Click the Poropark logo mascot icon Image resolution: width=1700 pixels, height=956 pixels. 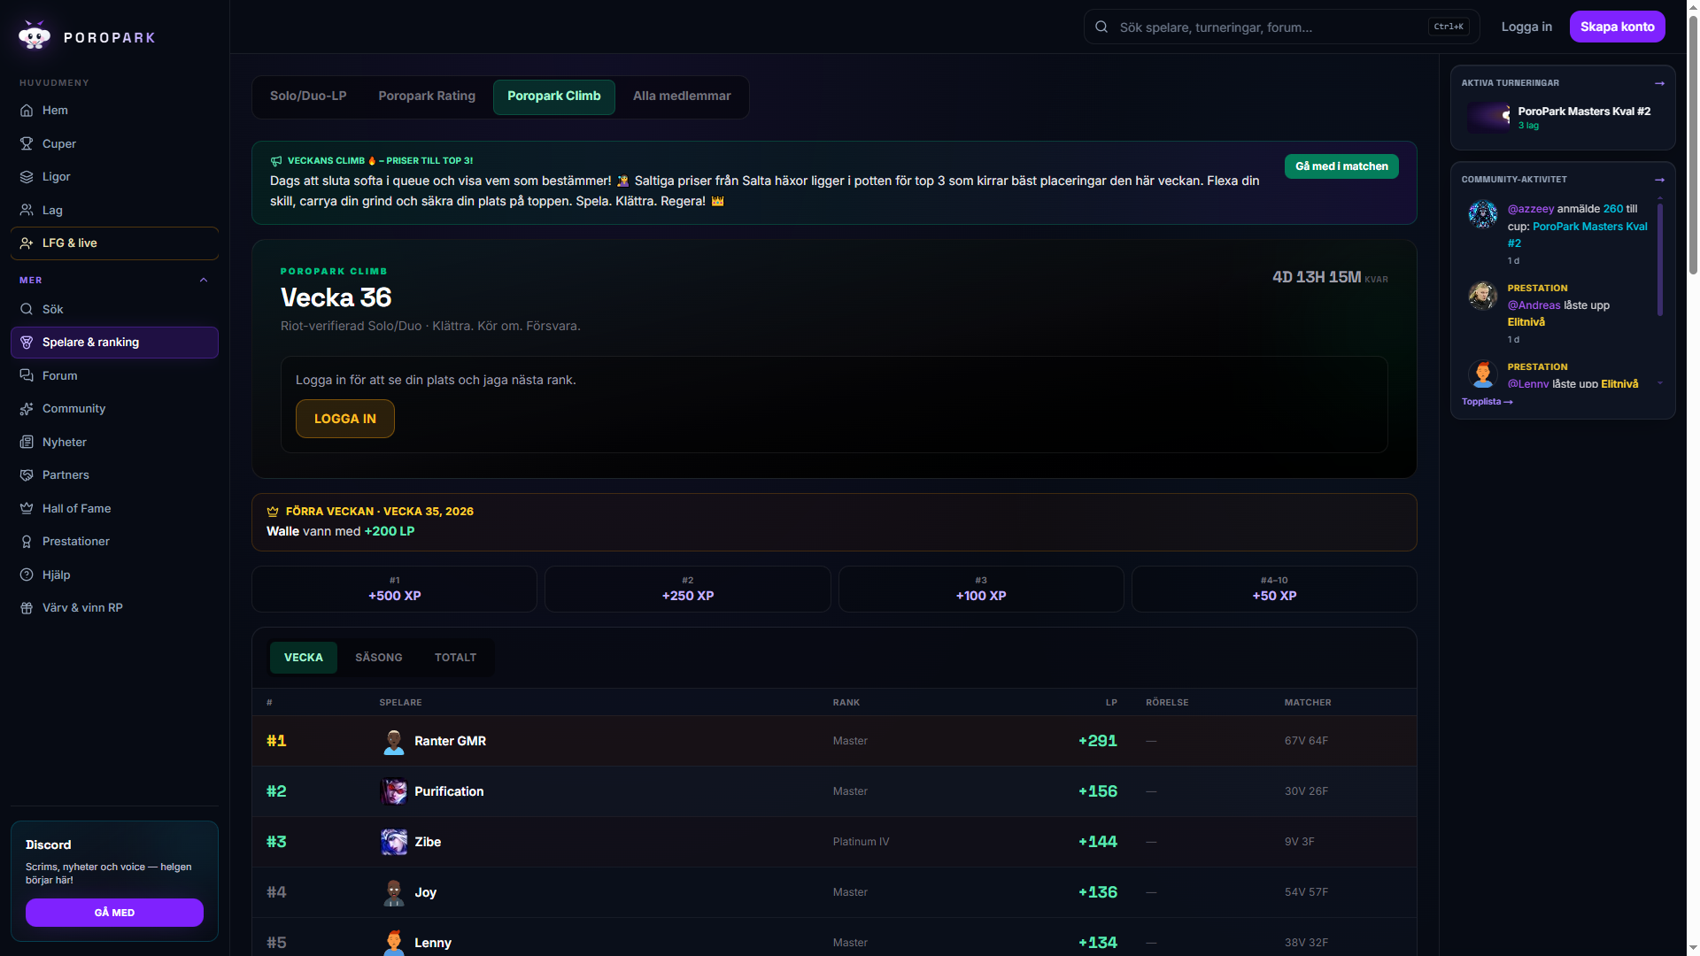click(x=35, y=35)
